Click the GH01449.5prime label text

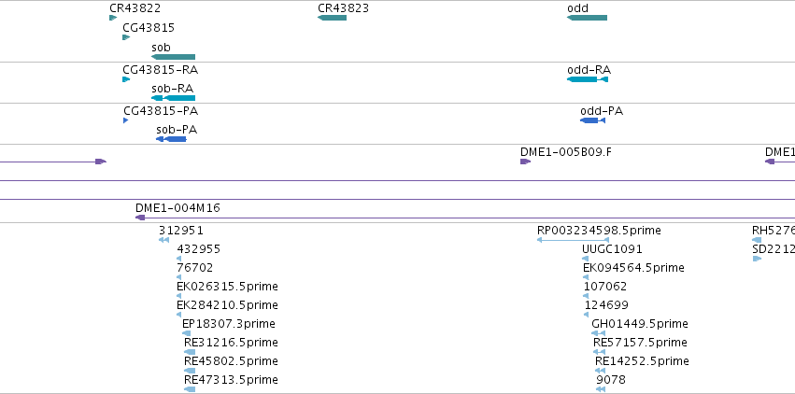pos(640,324)
